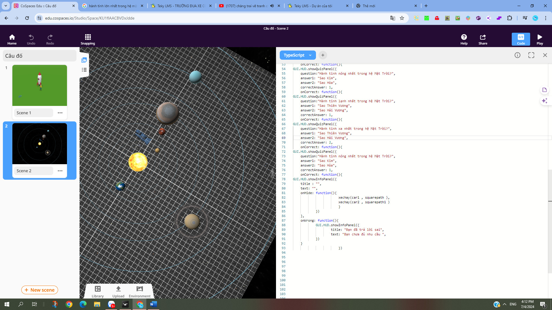Open Microsoft Edge from taskbar
The height and width of the screenshot is (310, 552).
point(83,304)
